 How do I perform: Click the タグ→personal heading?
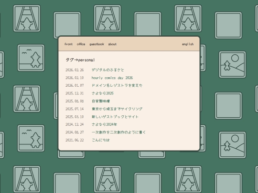(x=80, y=60)
